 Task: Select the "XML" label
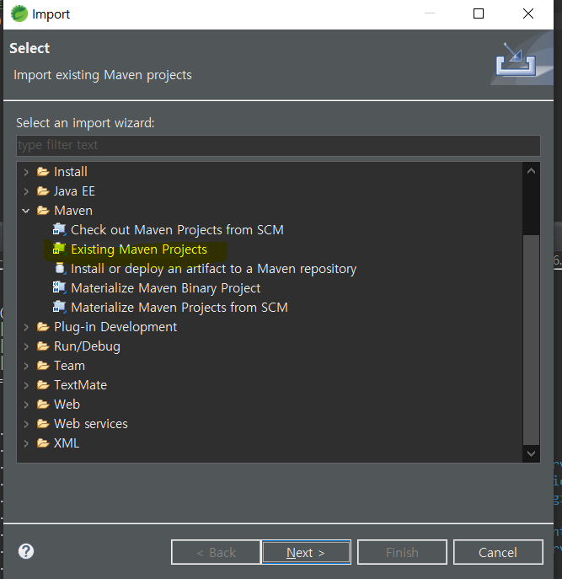67,443
